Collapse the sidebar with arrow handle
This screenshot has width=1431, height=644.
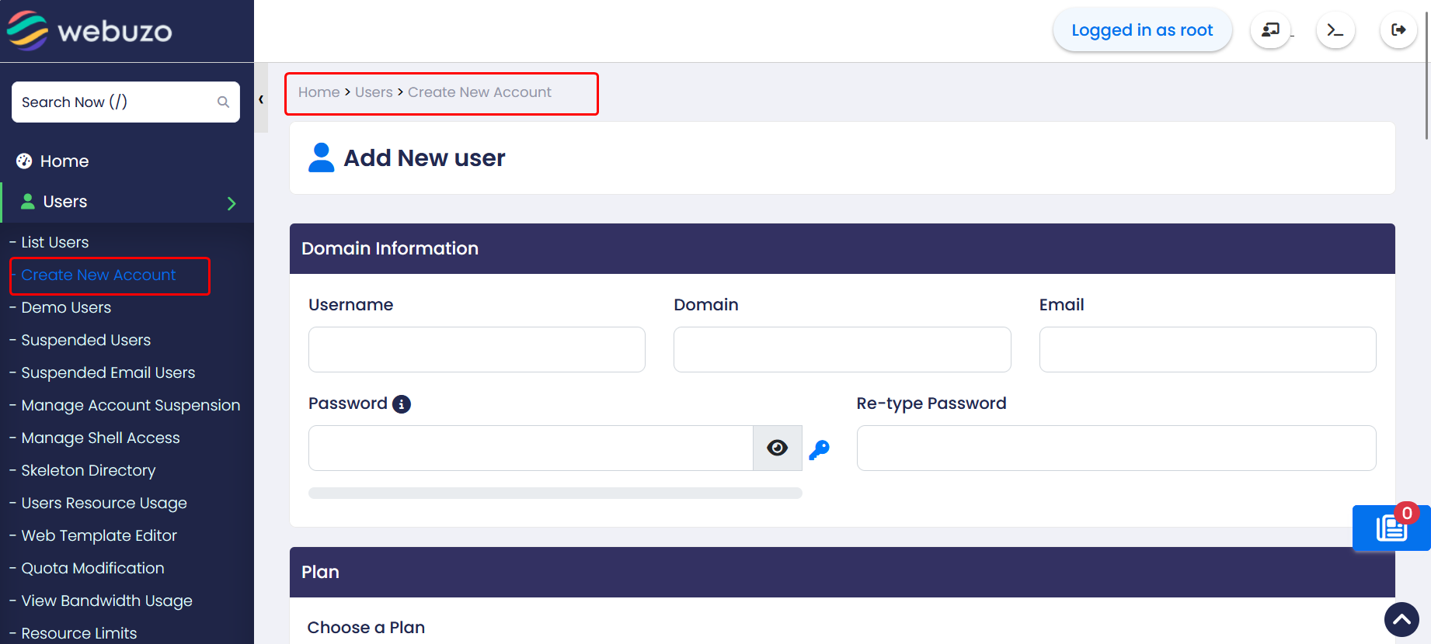pyautogui.click(x=261, y=99)
